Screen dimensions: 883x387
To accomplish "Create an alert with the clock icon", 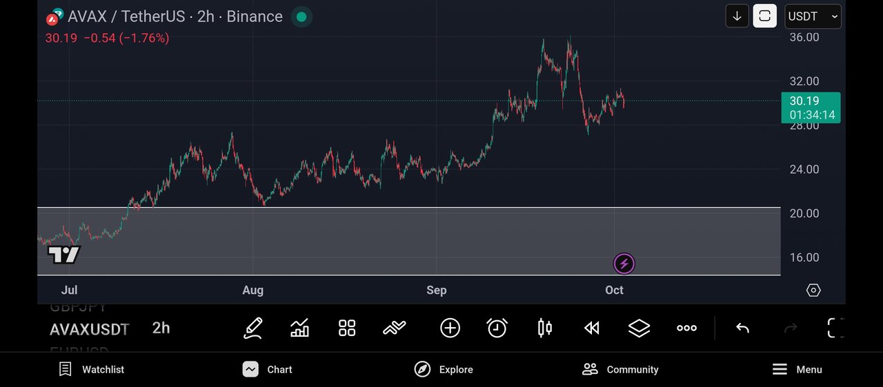I will click(x=497, y=328).
